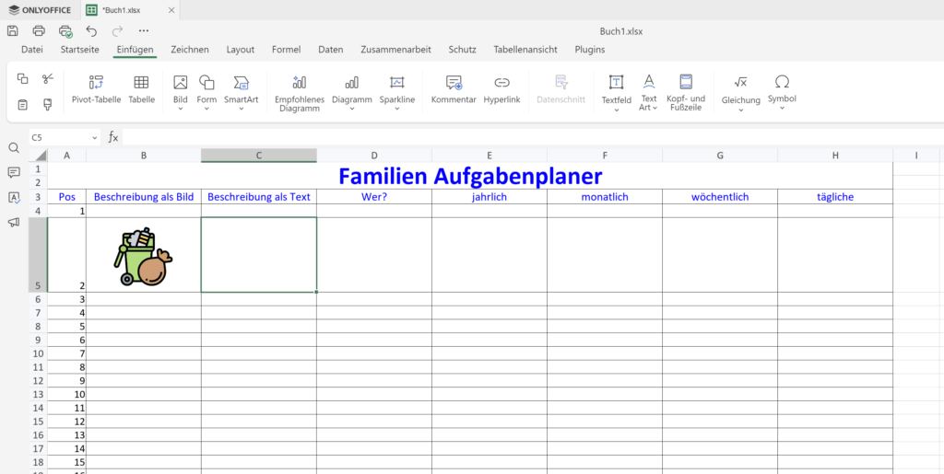944x474 pixels.
Task: Expand the Form dropdown arrow
Action: pos(206,110)
